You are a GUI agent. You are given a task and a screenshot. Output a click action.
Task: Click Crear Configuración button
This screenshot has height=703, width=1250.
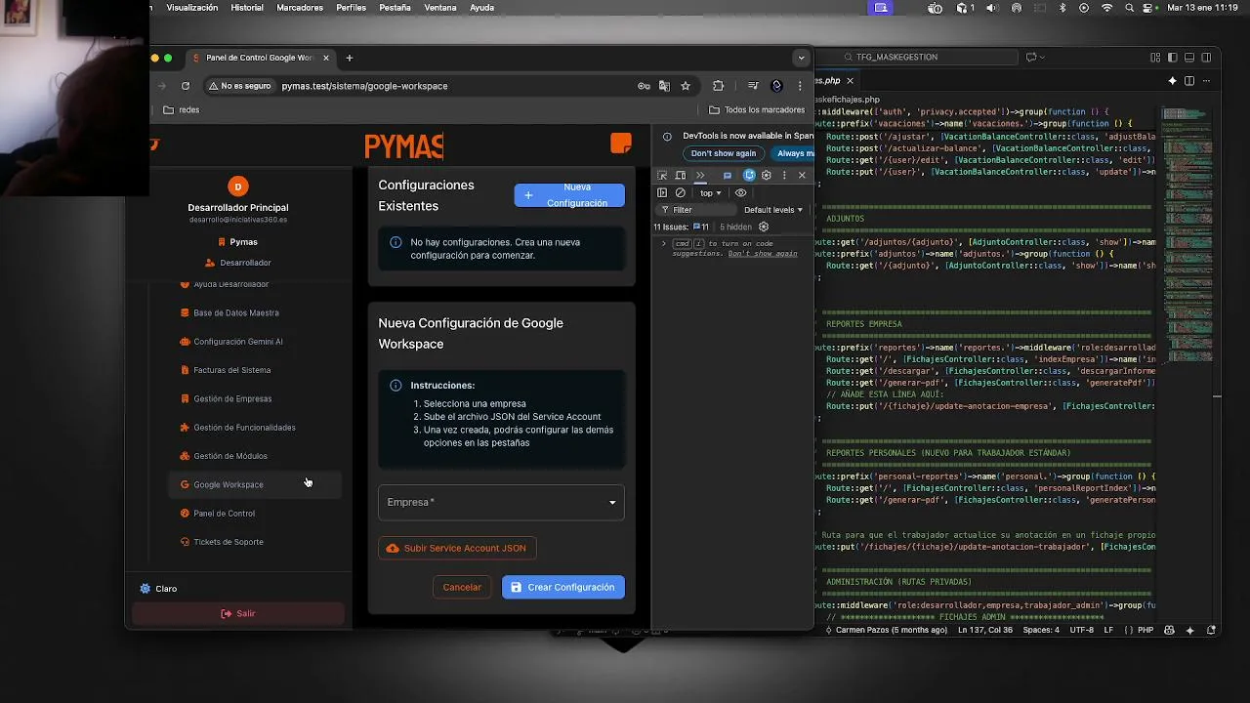[x=563, y=587]
